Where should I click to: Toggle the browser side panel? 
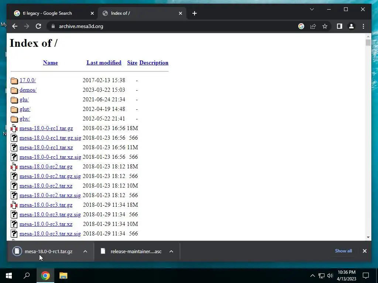[340, 26]
